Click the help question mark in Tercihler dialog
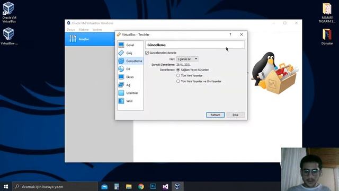Screen dimensions: 339x191 [230, 34]
